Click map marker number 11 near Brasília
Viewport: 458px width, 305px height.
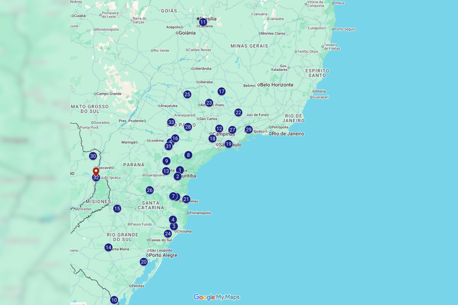203,22
